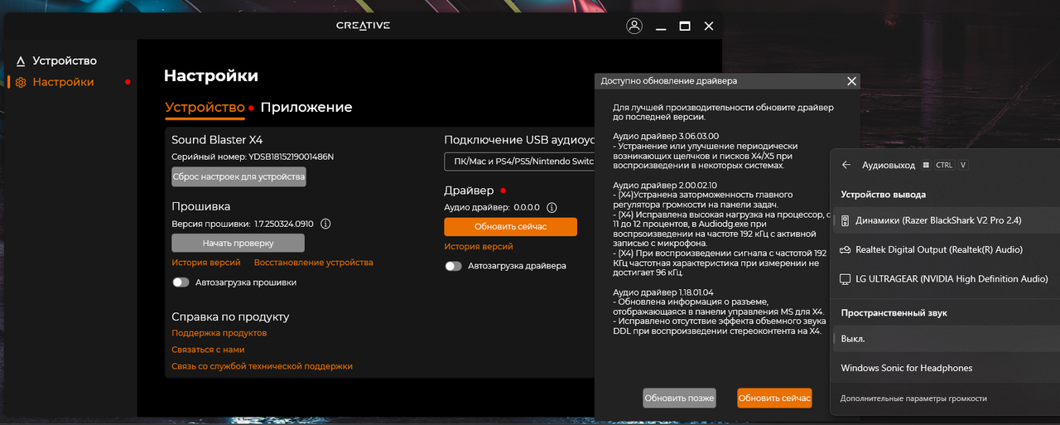
Task: Open the USB audio connection mode dropdown
Action: point(520,162)
